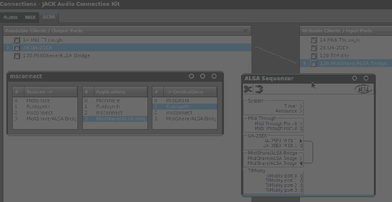The width and height of the screenshot is (392, 202).
Task: Click the TiMidity port 0 input arrow
Action: coord(301,176)
